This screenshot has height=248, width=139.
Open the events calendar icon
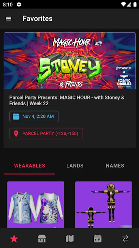pos(98,239)
